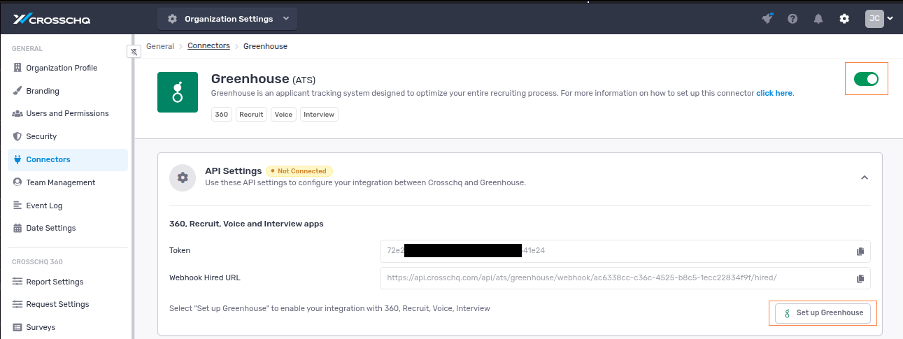This screenshot has height=339, width=903.
Task: Click the Greenhouse connector logo
Action: pos(178,92)
